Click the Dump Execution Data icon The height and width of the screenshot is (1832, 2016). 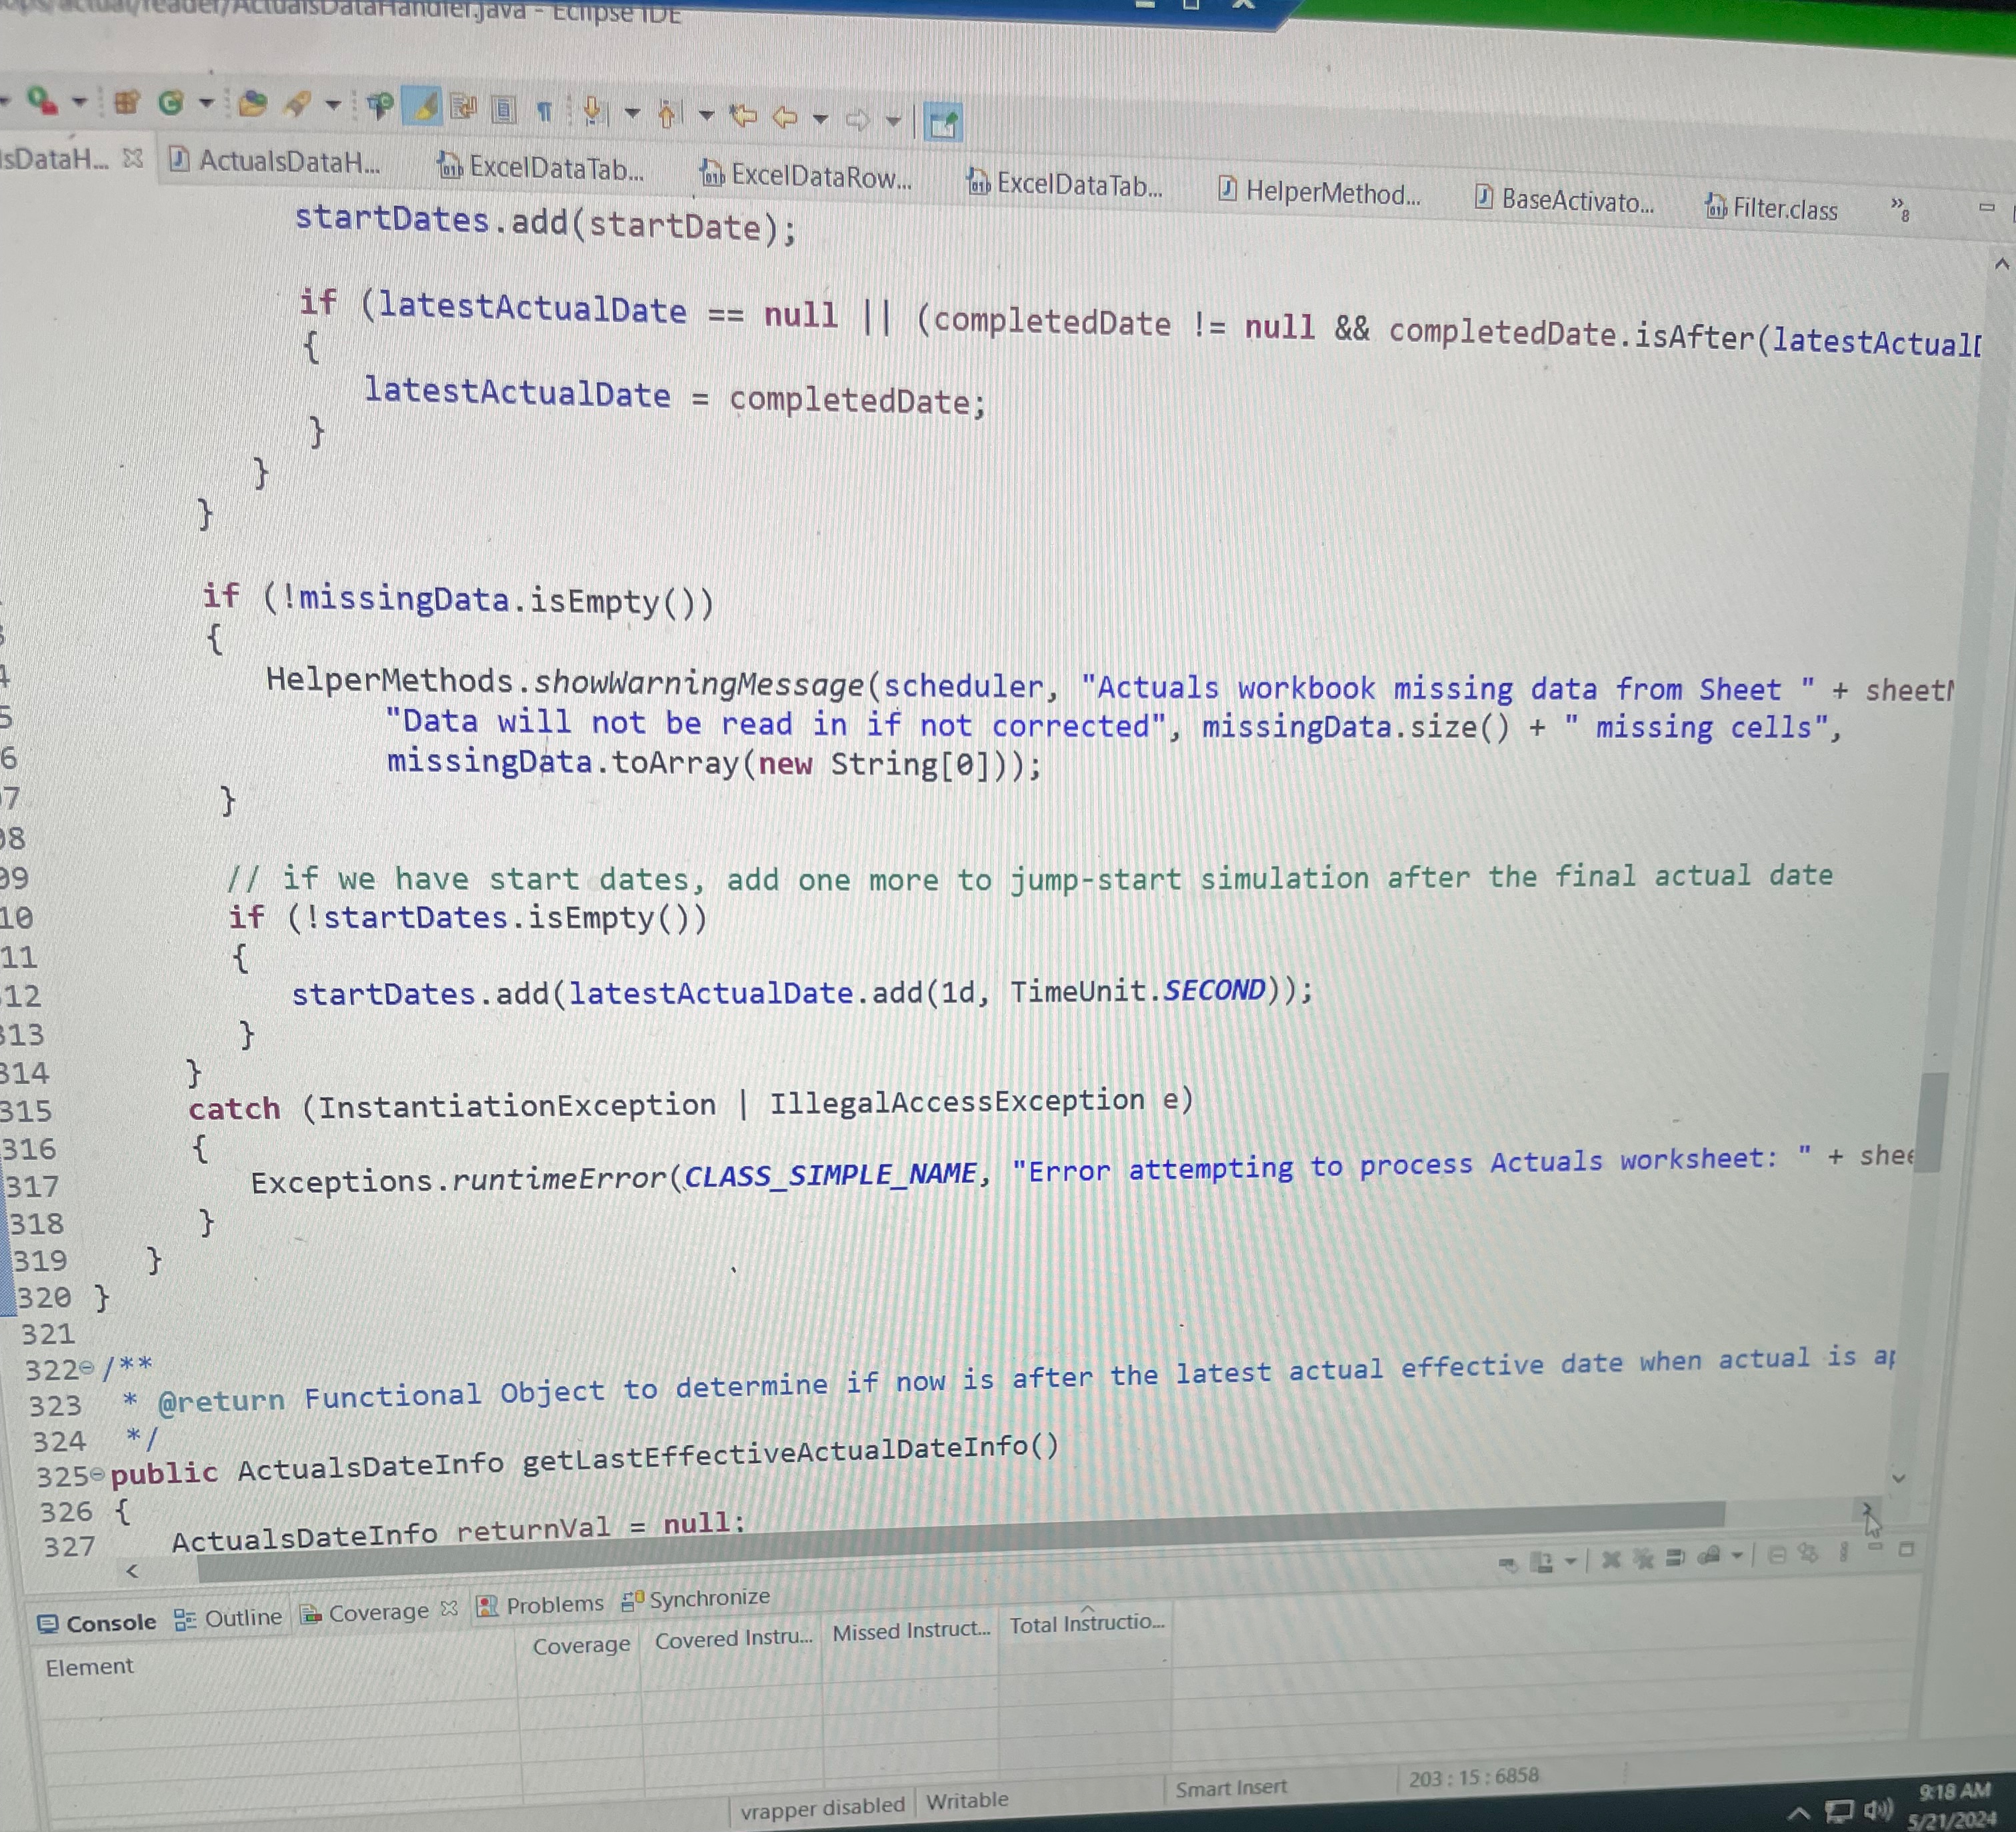[x=1543, y=1561]
